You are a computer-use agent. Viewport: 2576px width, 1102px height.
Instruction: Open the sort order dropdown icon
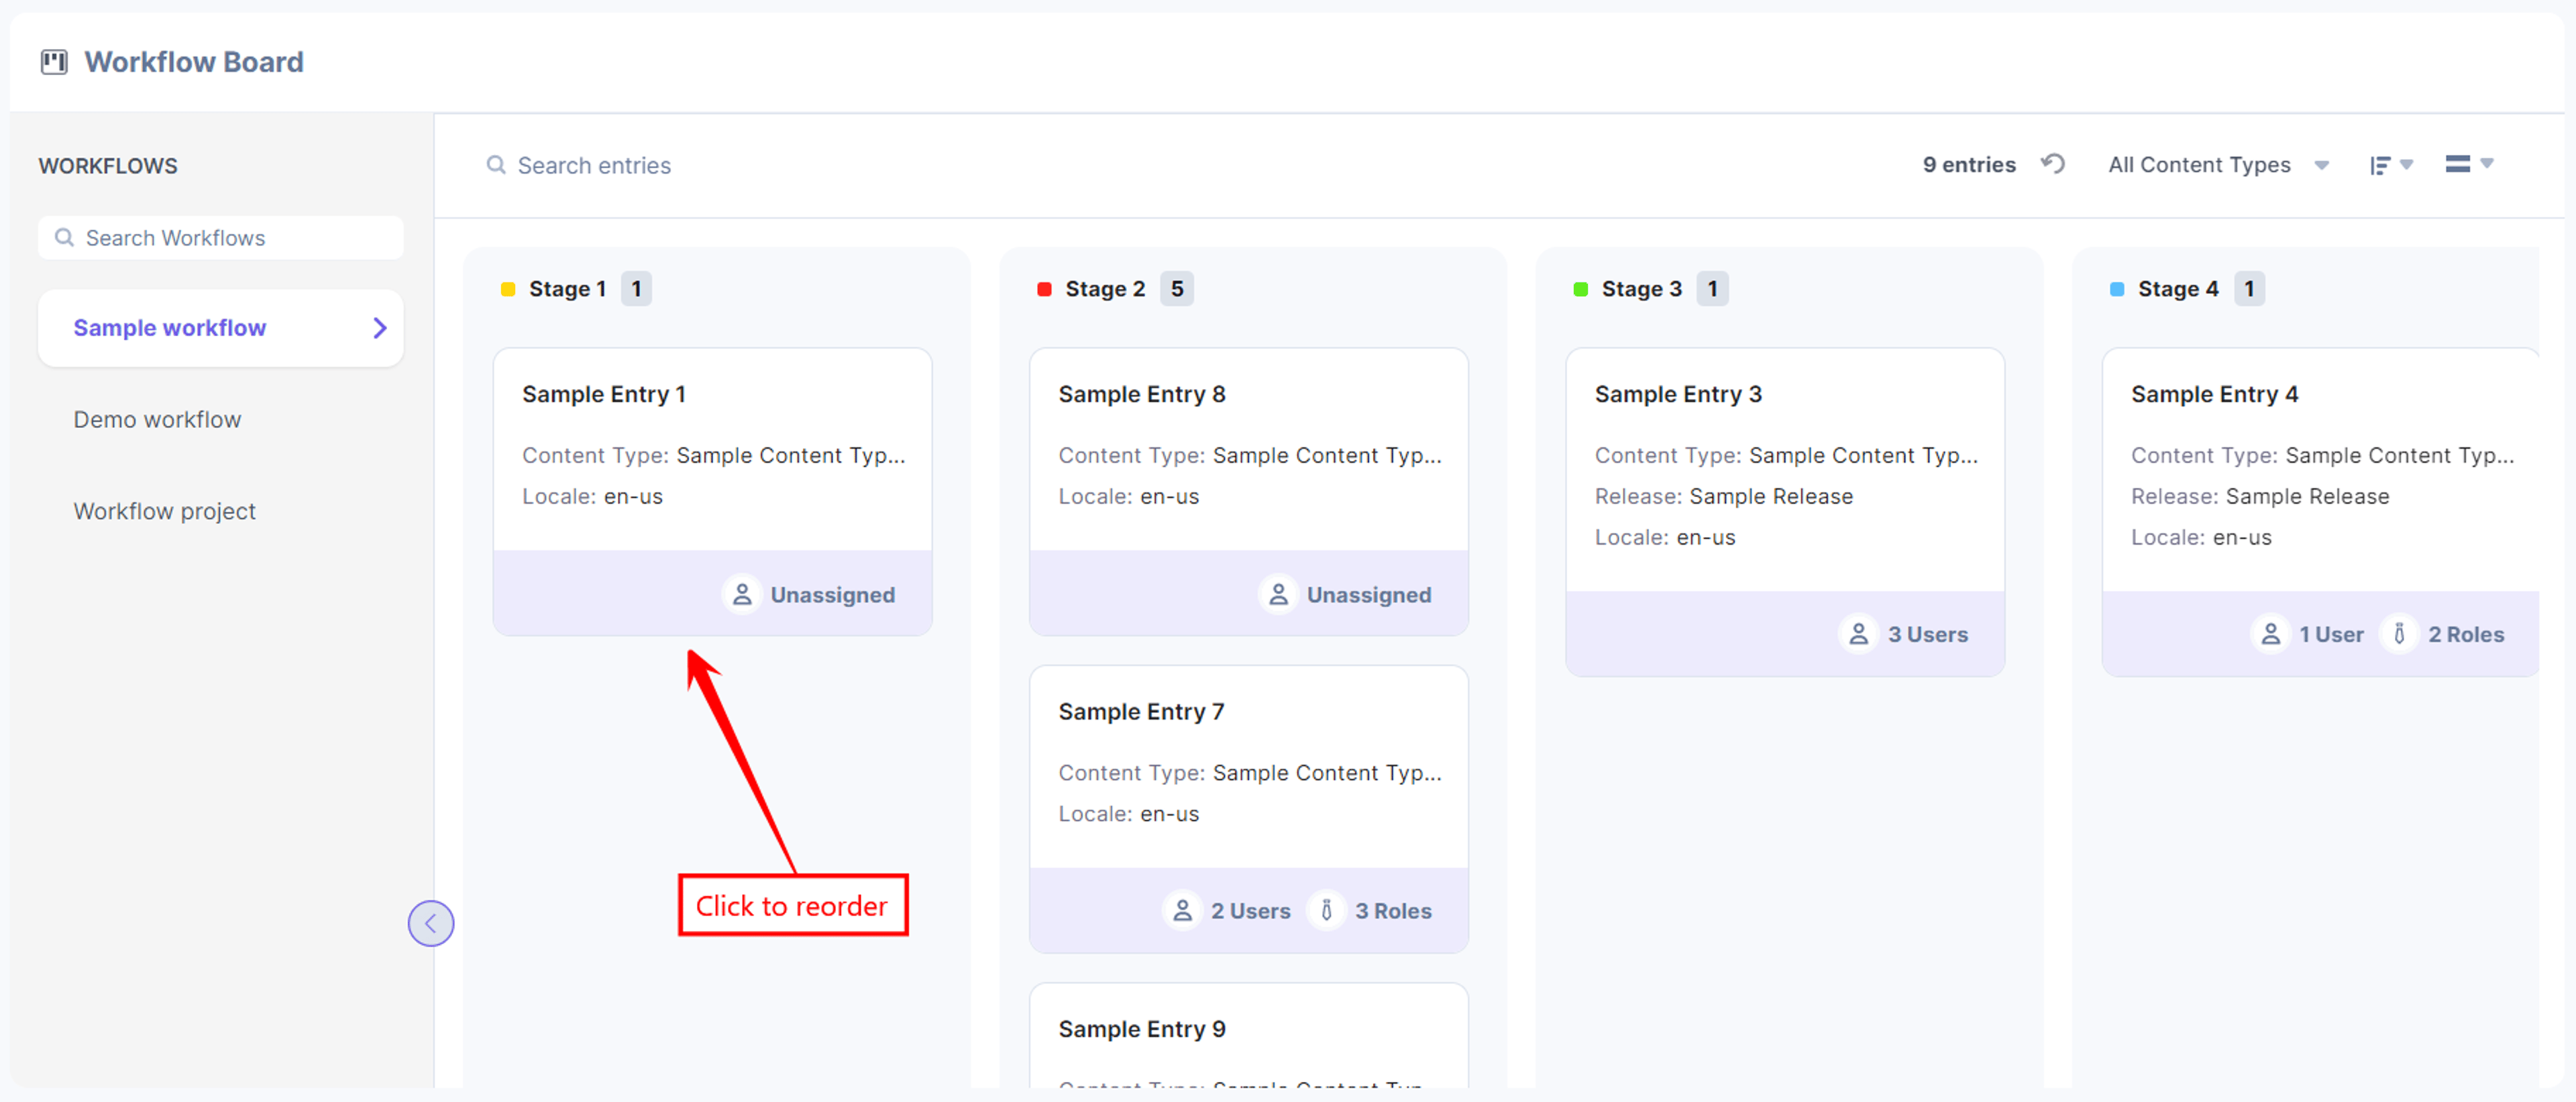click(x=2391, y=165)
